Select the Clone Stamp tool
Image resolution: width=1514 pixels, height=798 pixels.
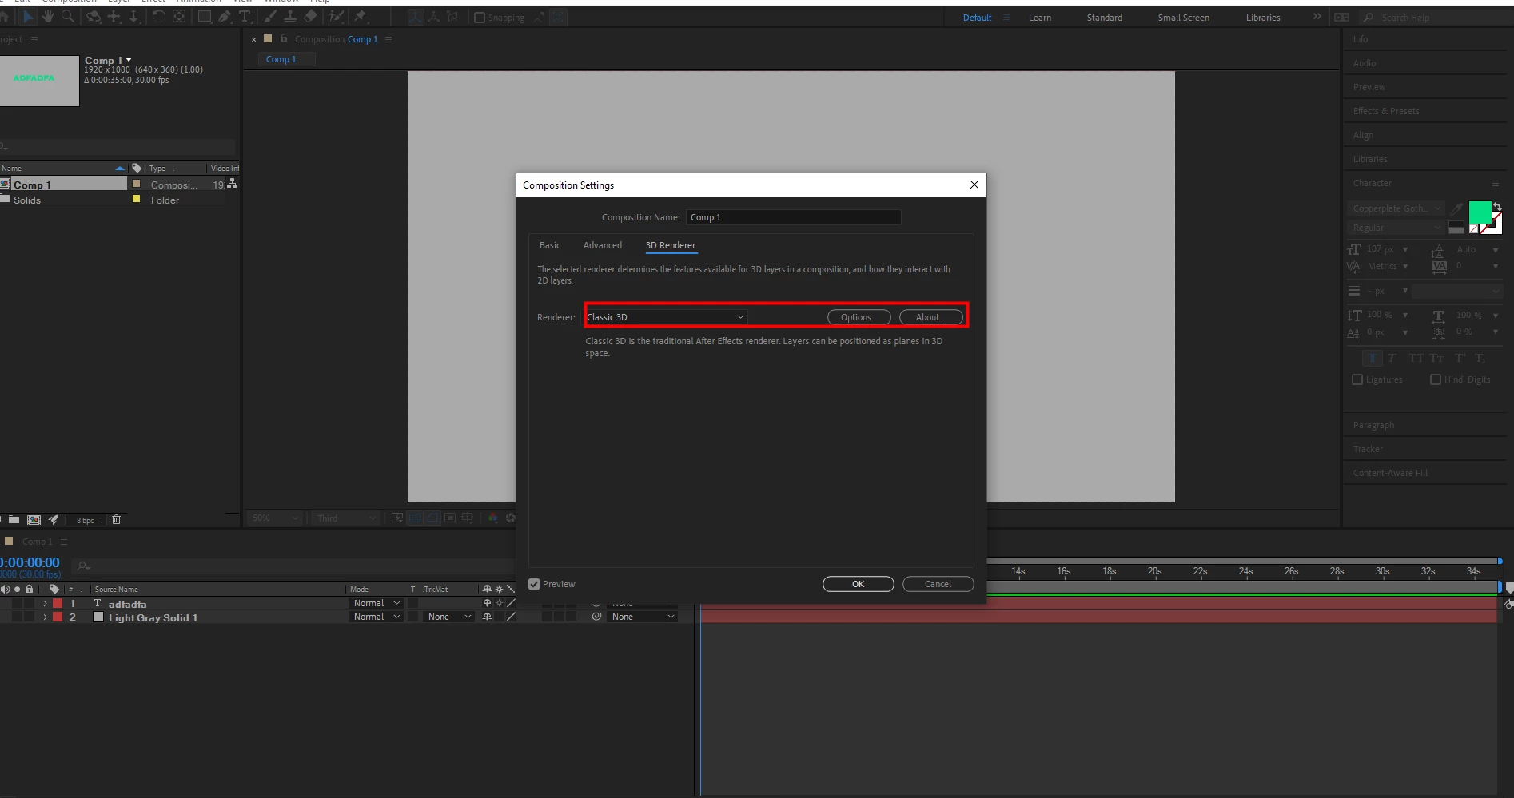click(x=290, y=16)
